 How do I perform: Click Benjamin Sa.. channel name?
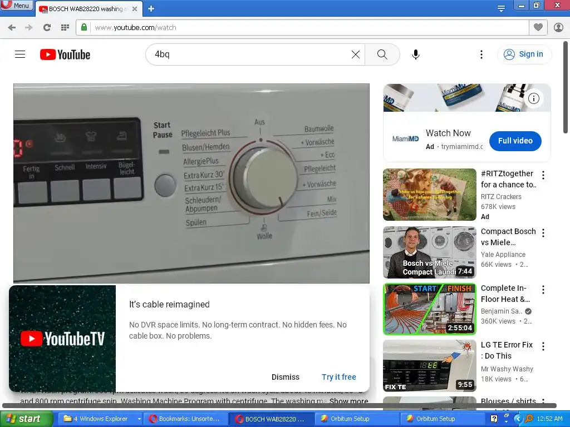502,311
